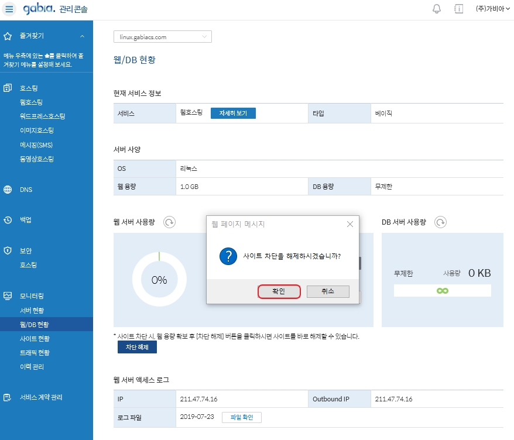Click the hamburger menu icon
Screen dimensions: 514x440
tap(9, 9)
